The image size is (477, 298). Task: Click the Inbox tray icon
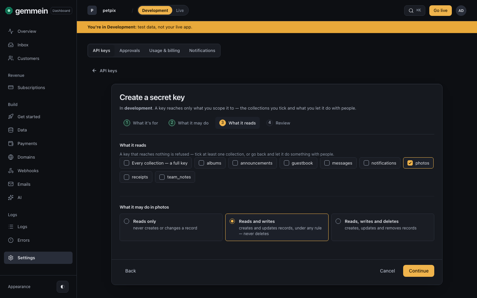pos(11,45)
